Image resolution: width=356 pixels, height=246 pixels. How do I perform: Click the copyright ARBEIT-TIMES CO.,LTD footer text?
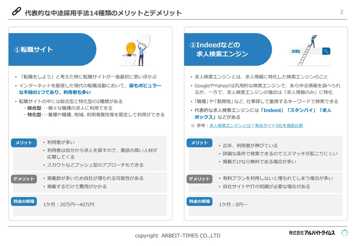click(x=178, y=235)
